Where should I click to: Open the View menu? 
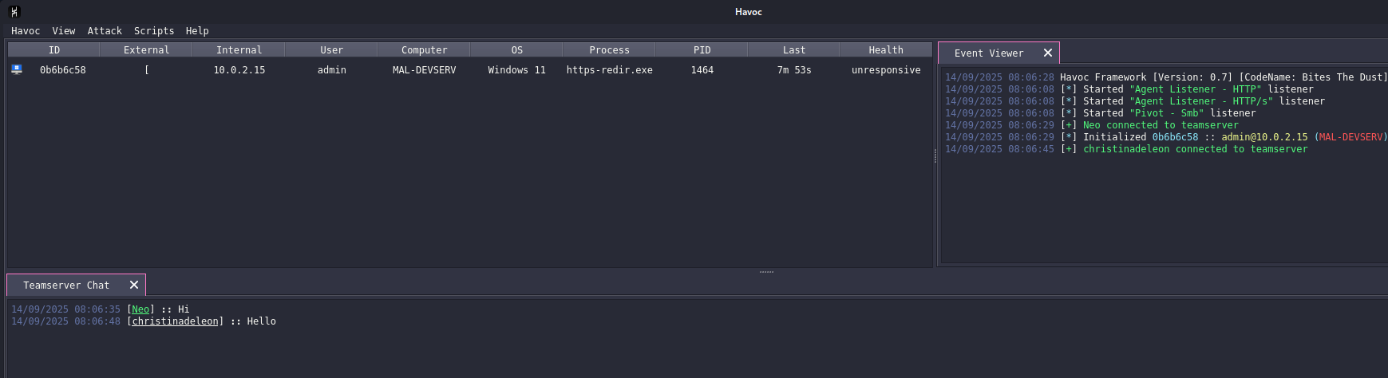64,31
